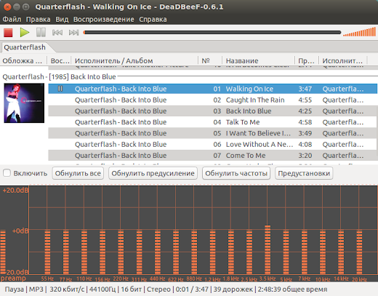Click the Пр... duration column header

(x=307, y=60)
